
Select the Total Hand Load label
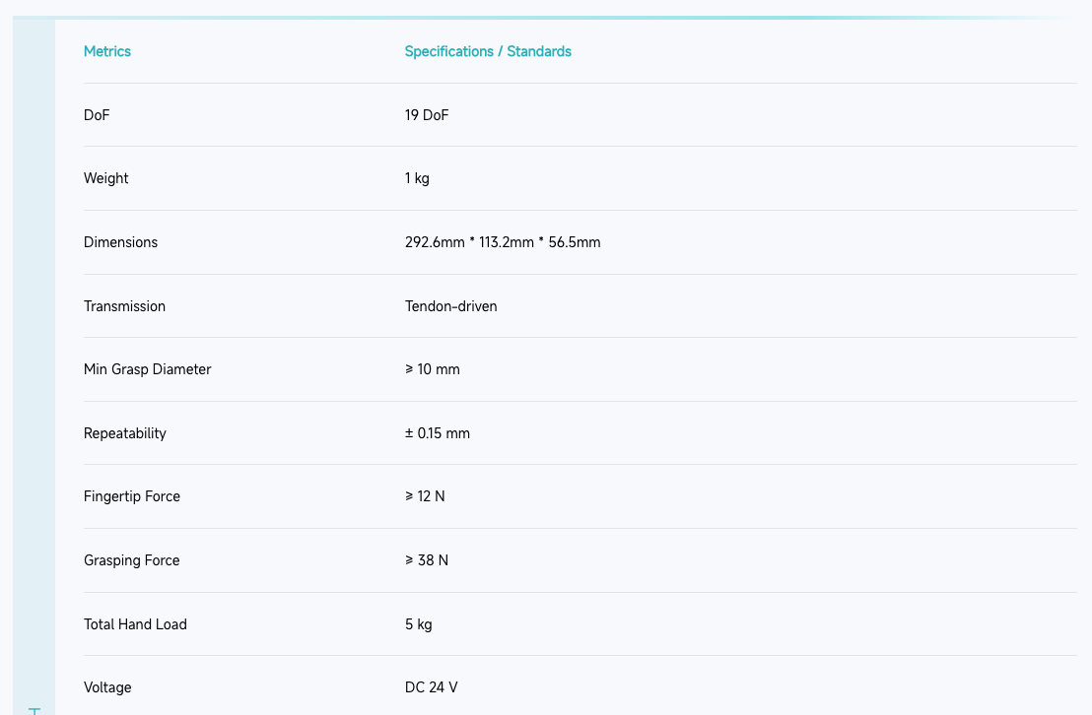135,624
